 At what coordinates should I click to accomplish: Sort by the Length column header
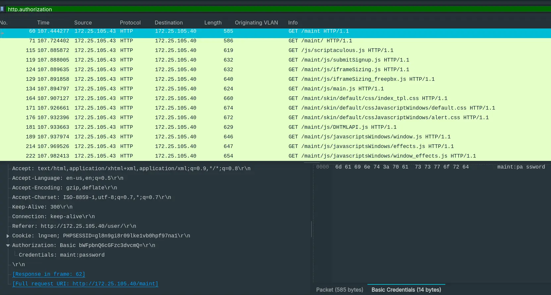213,23
